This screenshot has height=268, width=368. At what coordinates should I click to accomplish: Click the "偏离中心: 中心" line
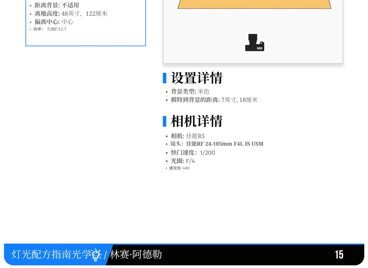54,22
